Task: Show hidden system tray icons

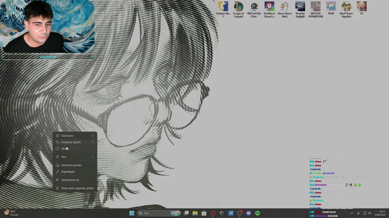Action: (x=352, y=213)
